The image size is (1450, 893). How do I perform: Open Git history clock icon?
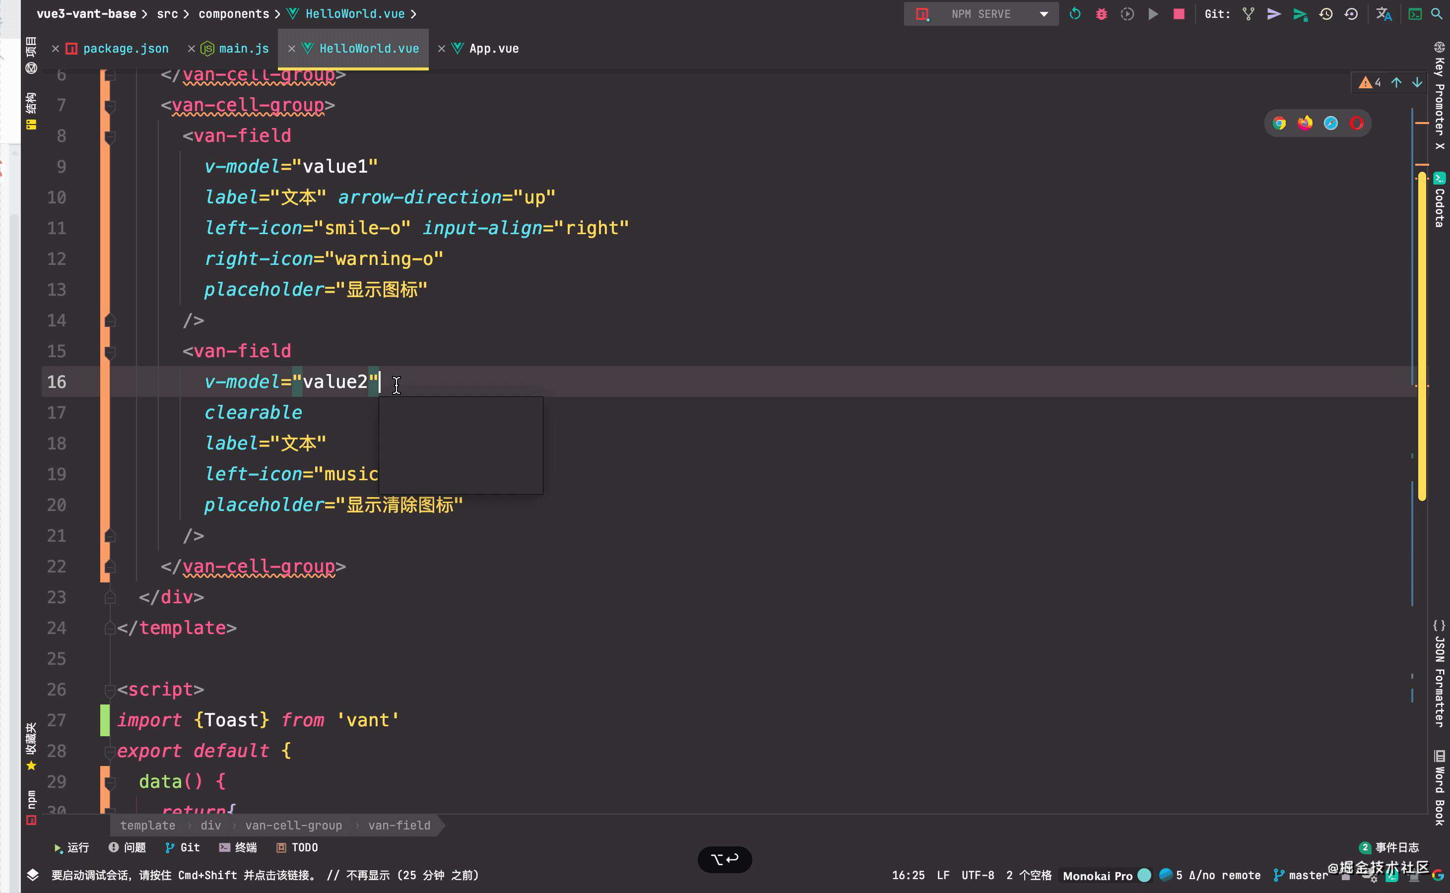click(x=1326, y=13)
